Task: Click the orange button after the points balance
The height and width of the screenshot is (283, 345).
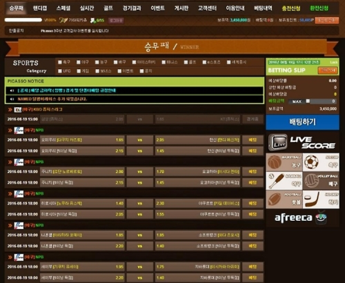Action: click(327, 20)
